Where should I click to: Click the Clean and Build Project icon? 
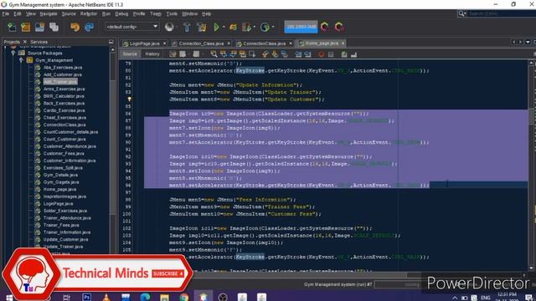click(x=201, y=27)
